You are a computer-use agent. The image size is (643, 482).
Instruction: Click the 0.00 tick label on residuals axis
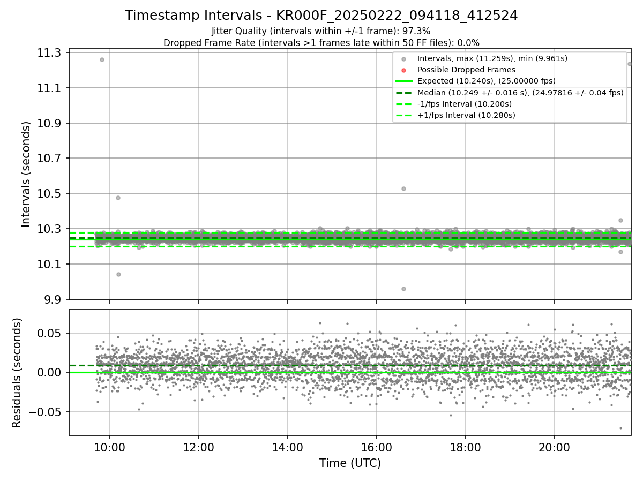[50, 372]
